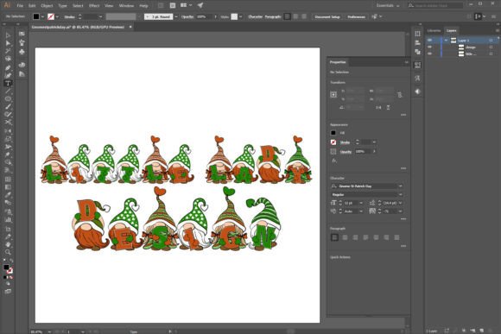Toggle visibility of Layer 1
501x334 pixels.
click(430, 41)
